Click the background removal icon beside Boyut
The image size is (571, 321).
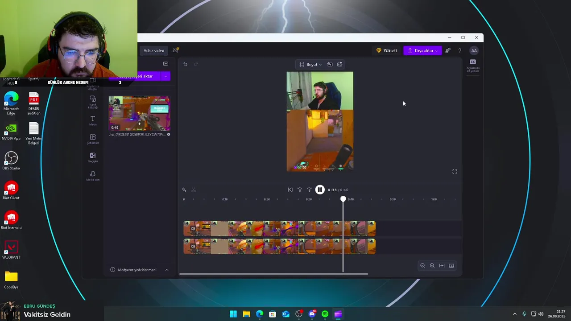[x=330, y=64]
